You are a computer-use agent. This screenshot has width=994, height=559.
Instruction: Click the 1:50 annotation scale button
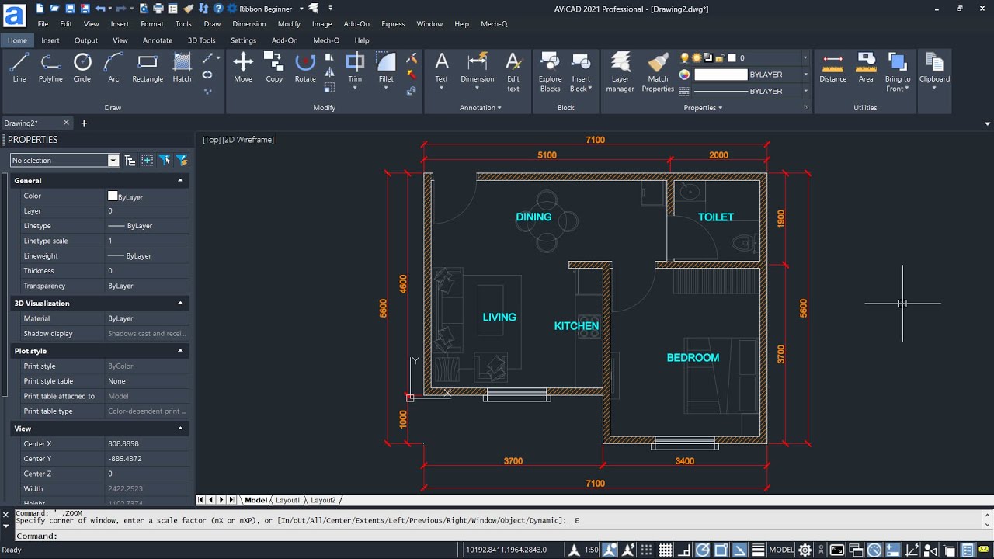coord(592,550)
